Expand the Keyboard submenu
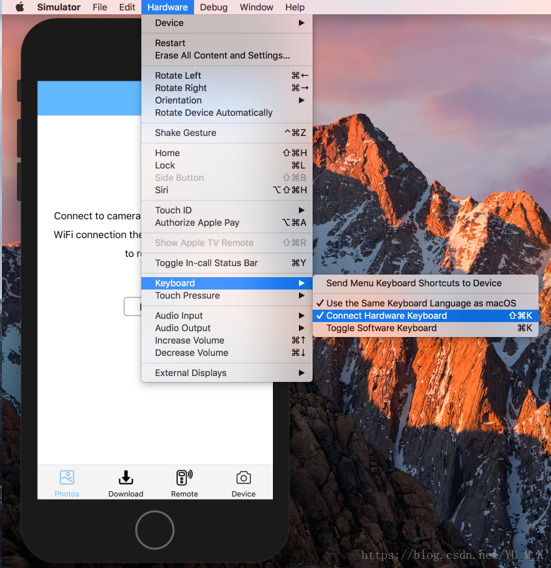The height and width of the screenshot is (568, 551). [x=227, y=283]
